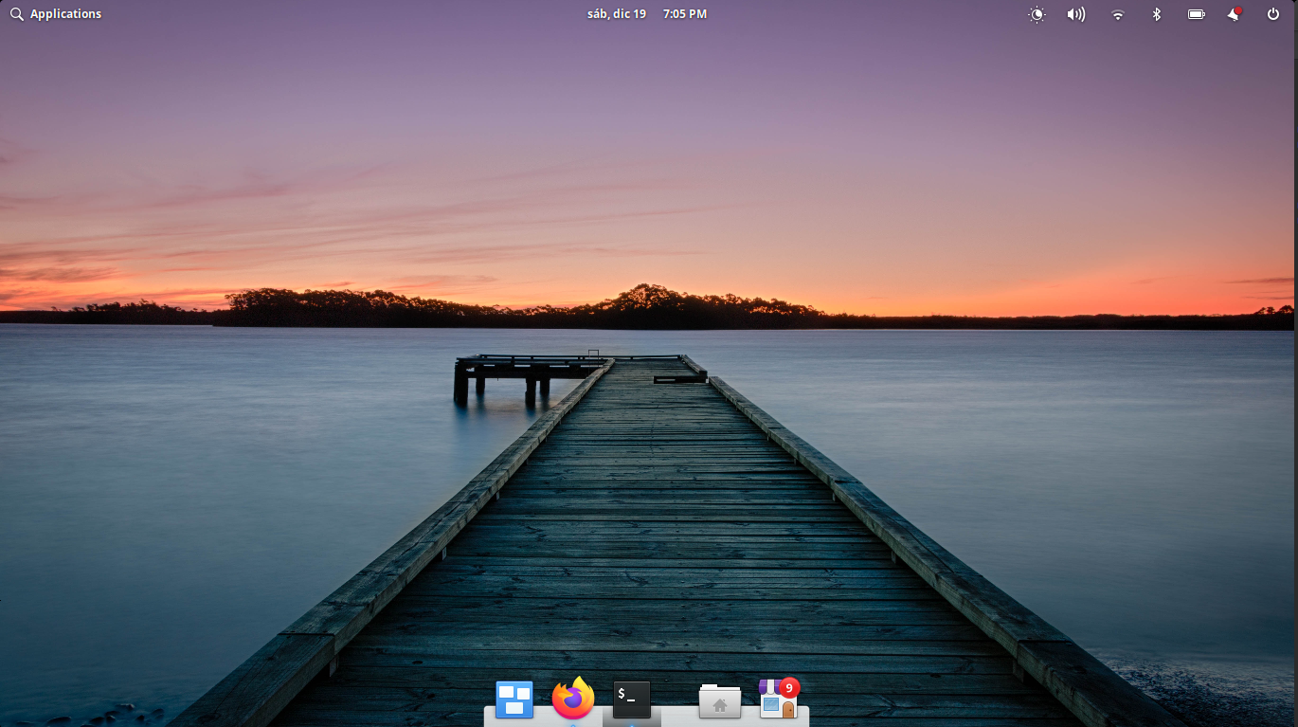Open the Files home folder icon
The image size is (1298, 727).
click(x=719, y=701)
